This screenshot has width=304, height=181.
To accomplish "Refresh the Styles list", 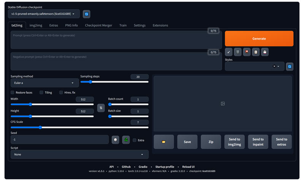I will (x=290, y=66).
